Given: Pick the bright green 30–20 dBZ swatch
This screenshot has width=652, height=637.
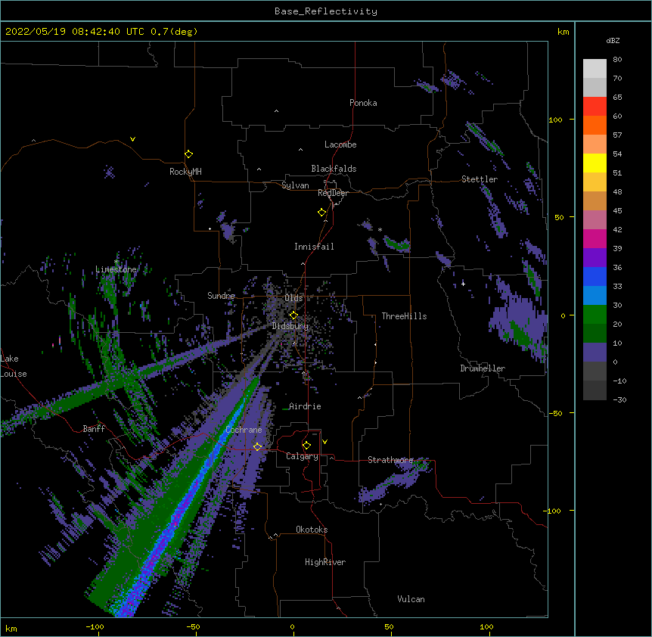Looking at the screenshot, I should coord(595,315).
